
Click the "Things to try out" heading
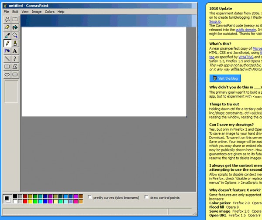click(224, 104)
